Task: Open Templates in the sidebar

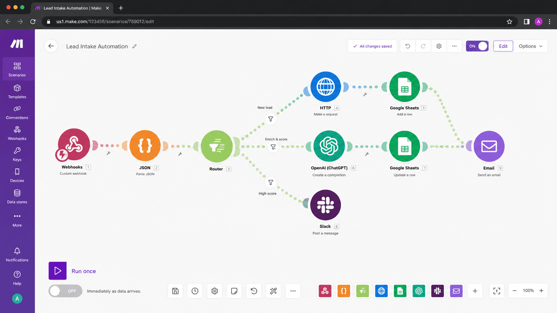Action: [17, 91]
